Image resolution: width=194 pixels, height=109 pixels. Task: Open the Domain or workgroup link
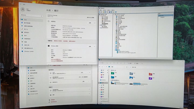(58, 41)
